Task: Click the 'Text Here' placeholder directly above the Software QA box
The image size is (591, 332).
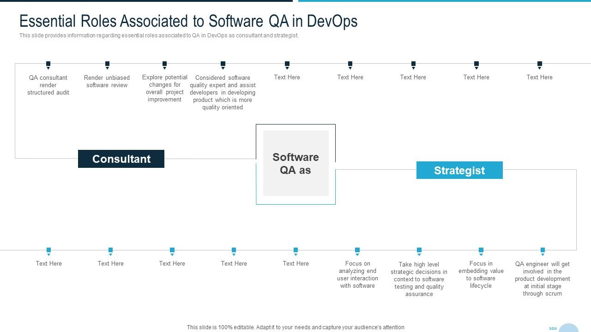Action: [287, 77]
